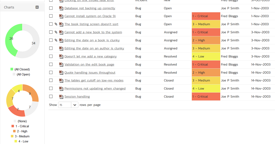Select checkbox for 'Validation on the edit book page'

coord(51,64)
